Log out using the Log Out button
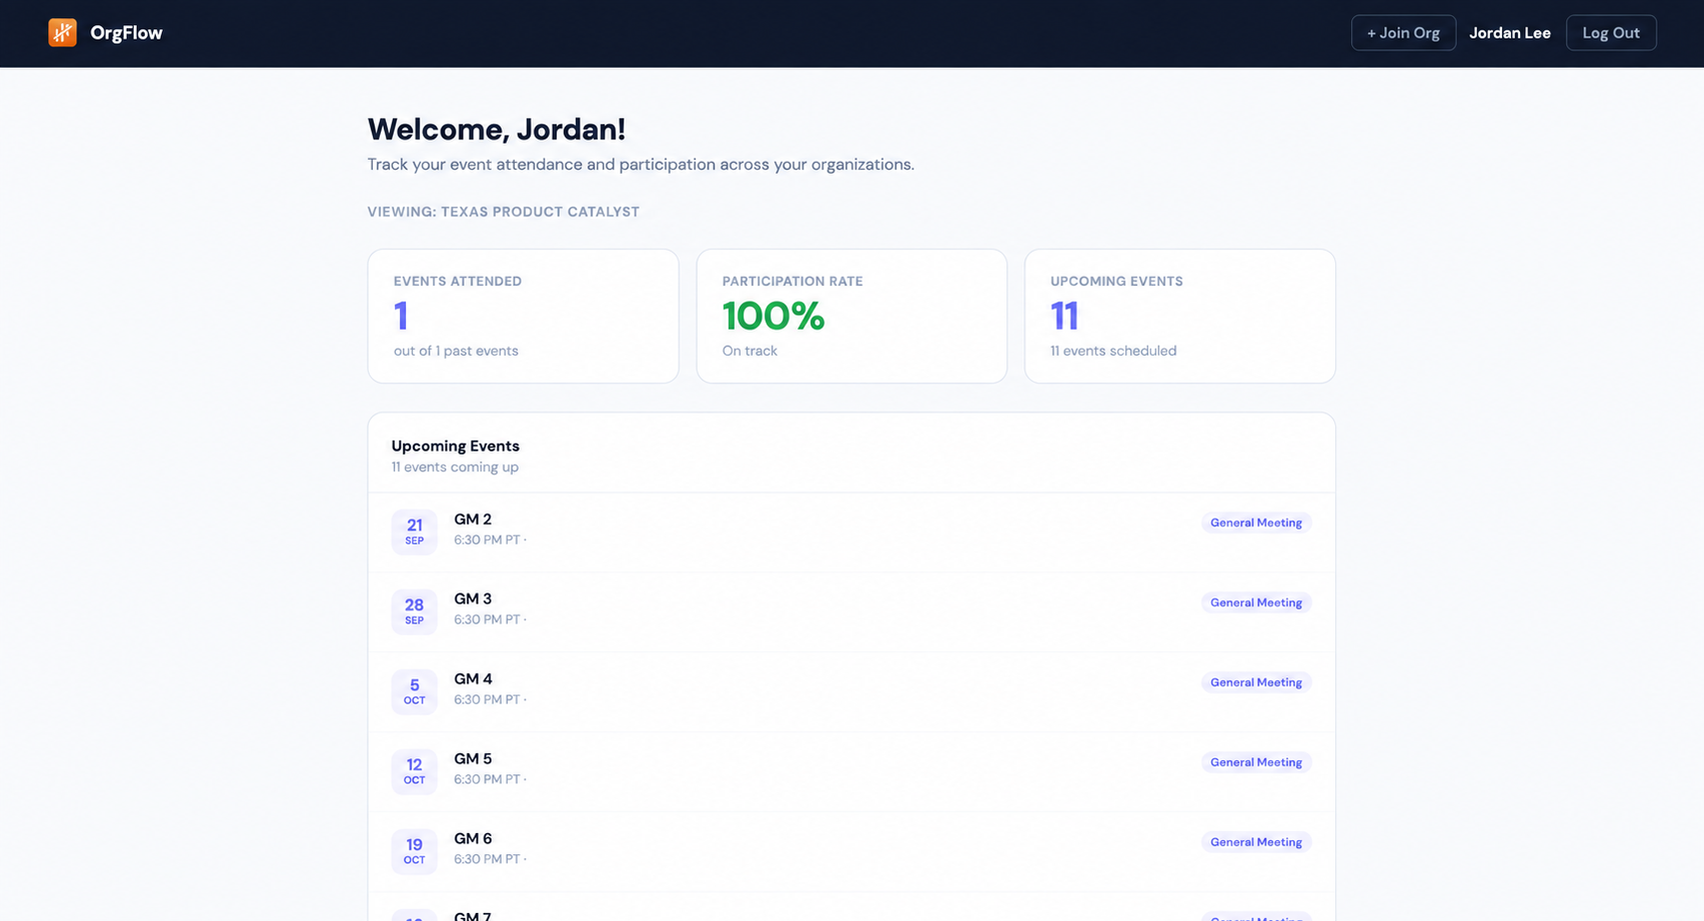Image resolution: width=1704 pixels, height=921 pixels. [1611, 33]
